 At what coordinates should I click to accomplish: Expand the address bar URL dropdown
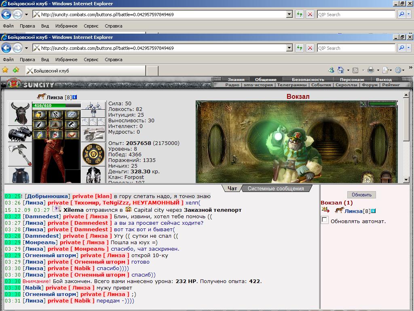tap(289, 48)
